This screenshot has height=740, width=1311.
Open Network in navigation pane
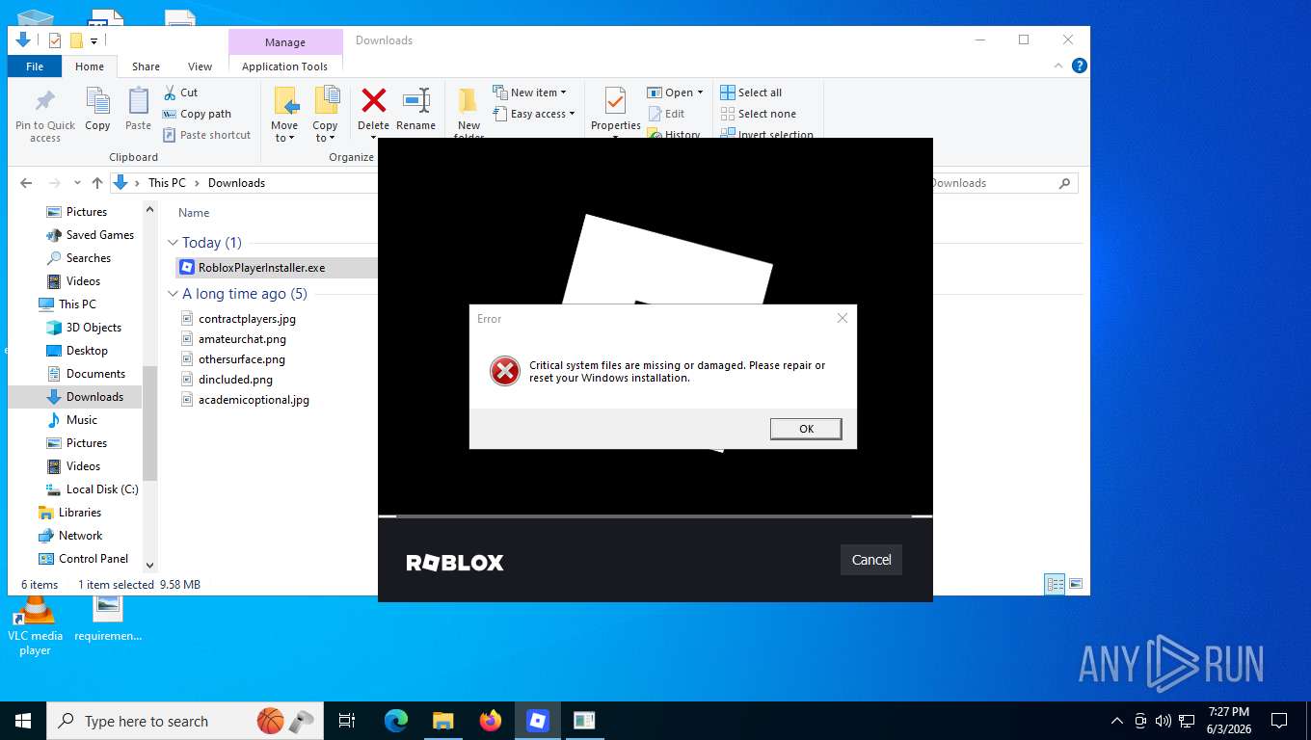(80, 536)
